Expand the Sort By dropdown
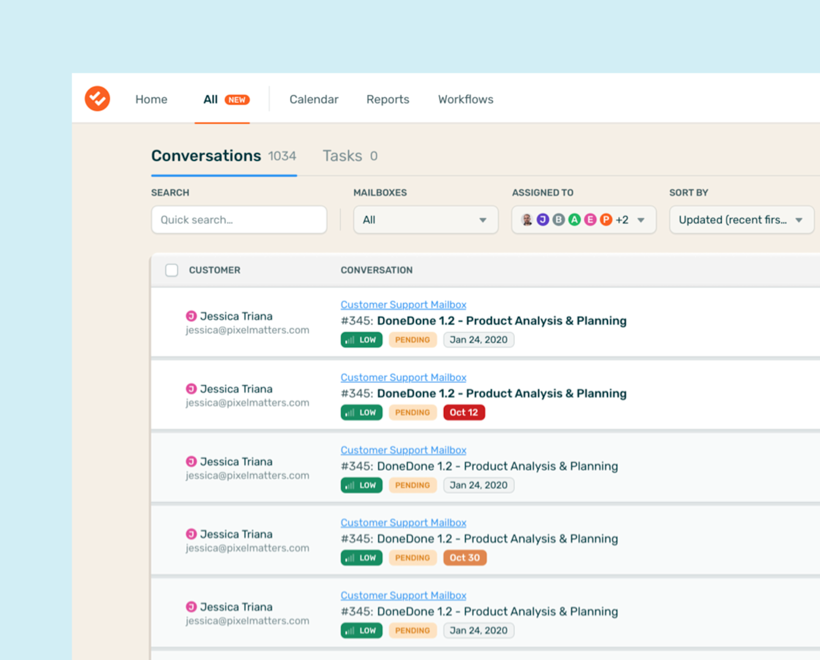Viewport: 820px width, 660px height. point(742,220)
